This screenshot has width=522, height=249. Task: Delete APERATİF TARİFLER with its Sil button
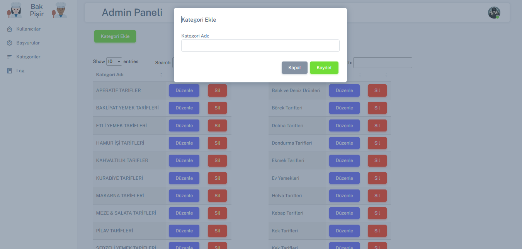(217, 90)
